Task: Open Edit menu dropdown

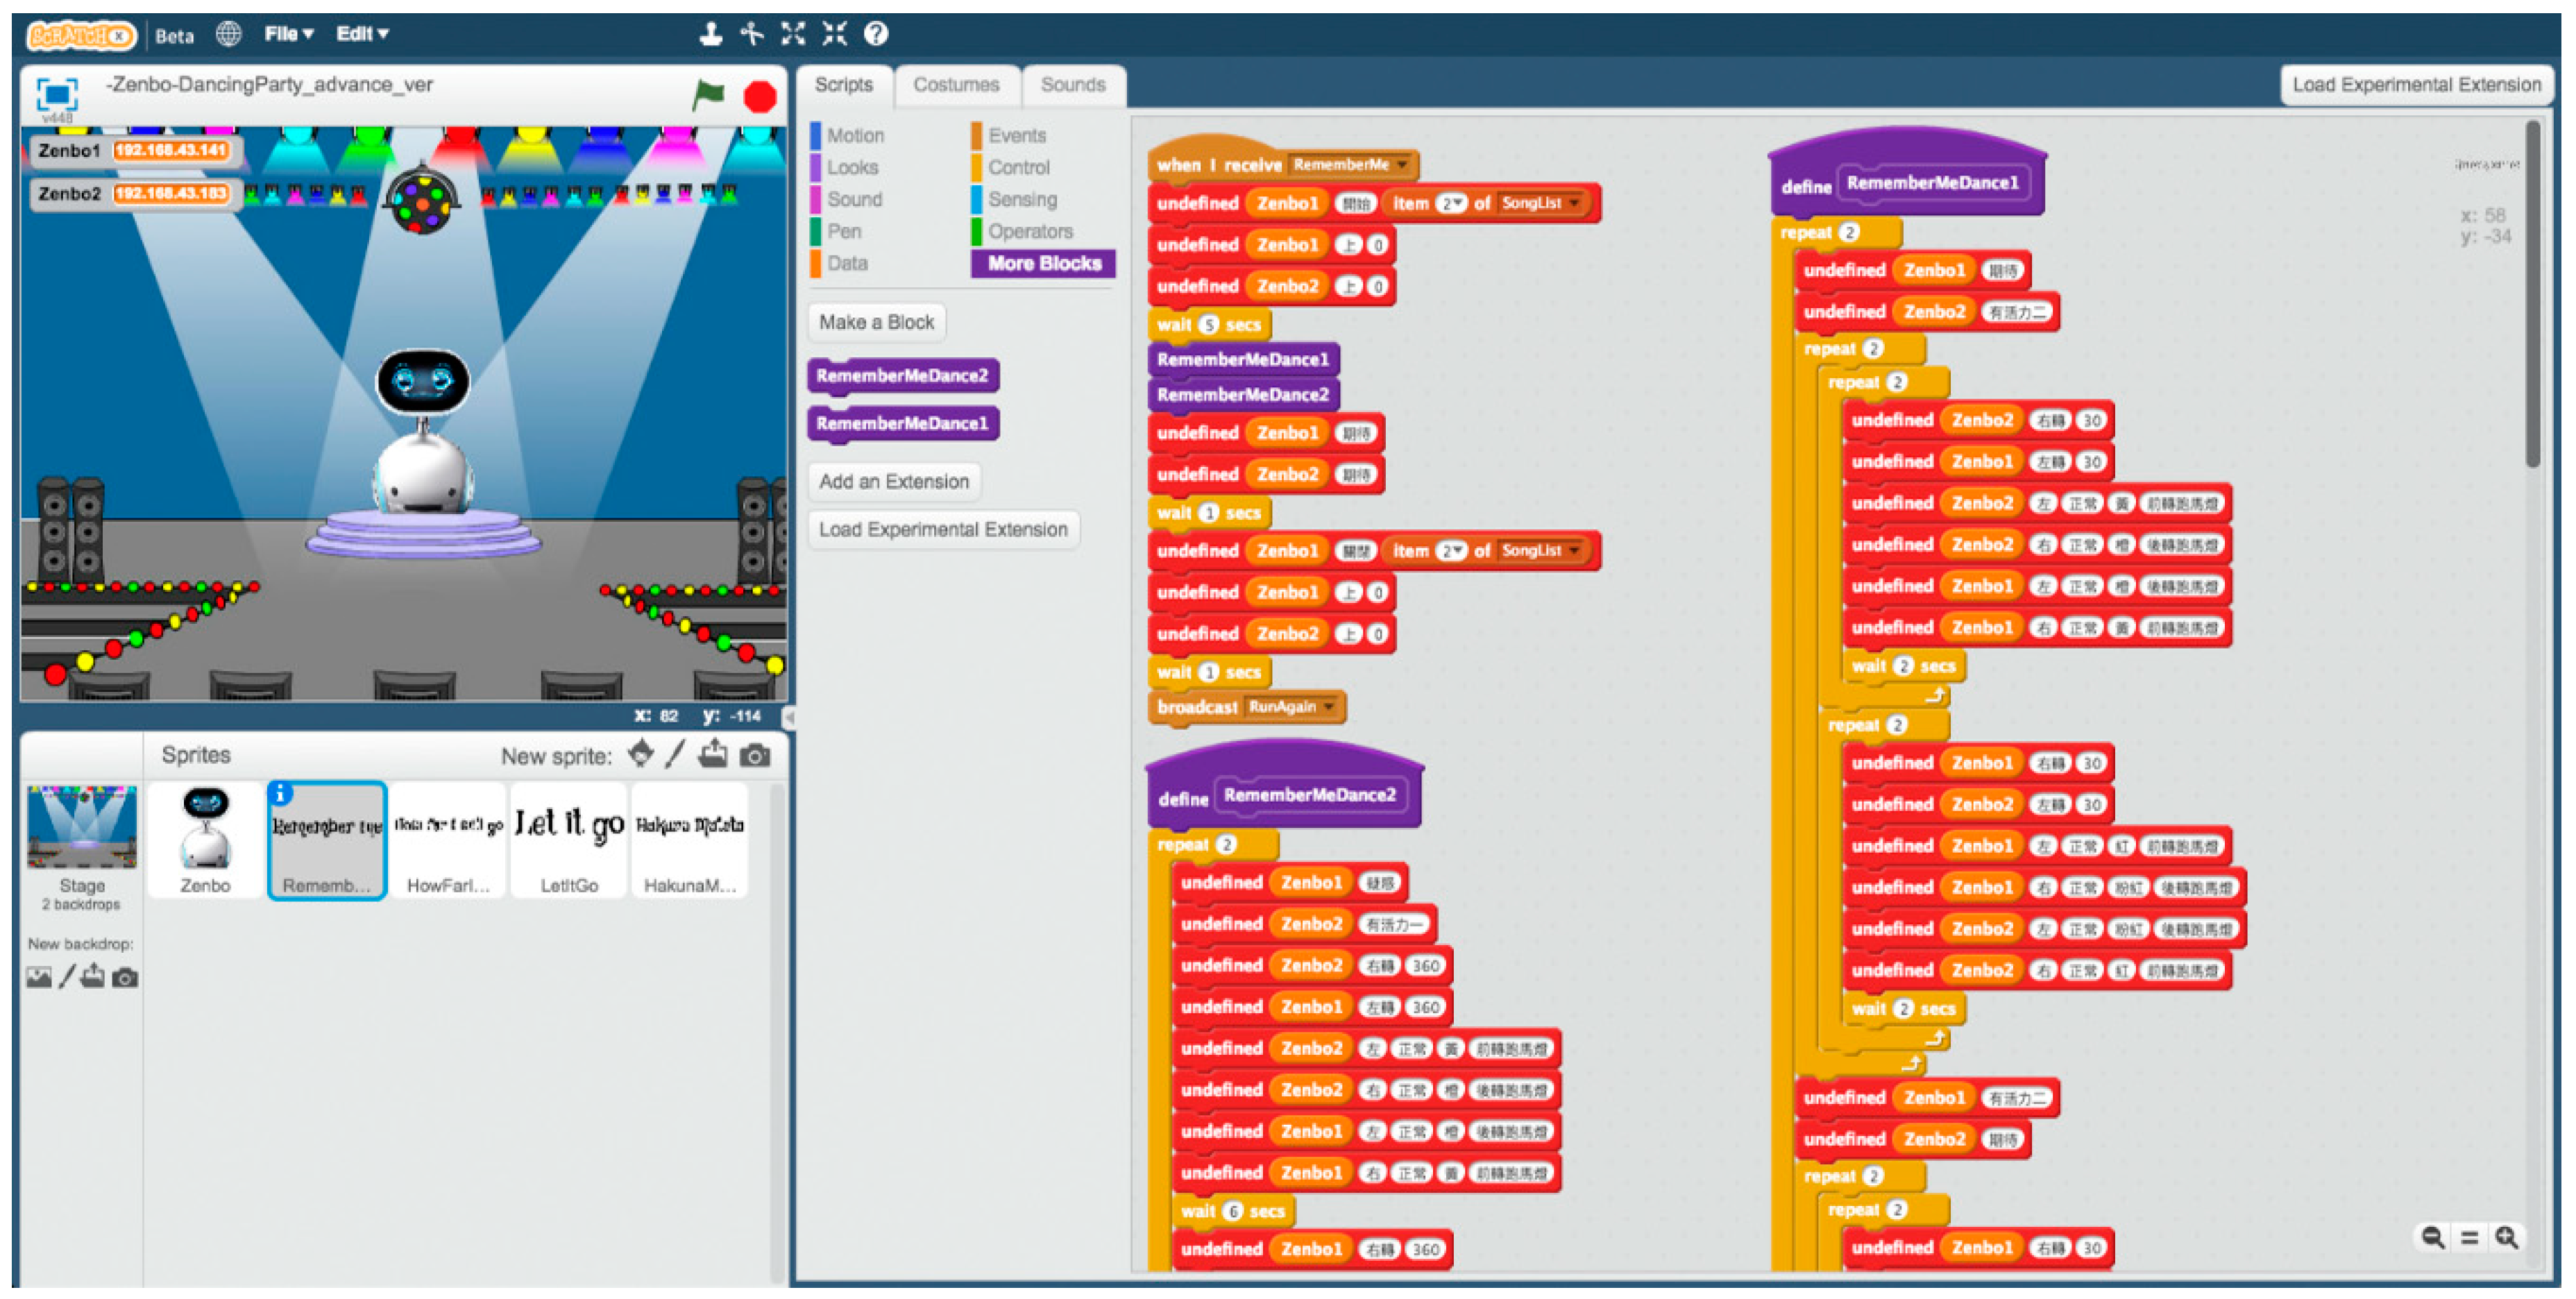Action: [x=361, y=34]
